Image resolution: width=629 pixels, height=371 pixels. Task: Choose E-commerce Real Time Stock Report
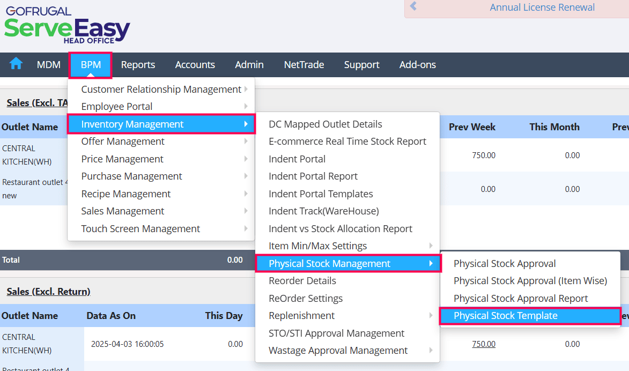pos(347,142)
